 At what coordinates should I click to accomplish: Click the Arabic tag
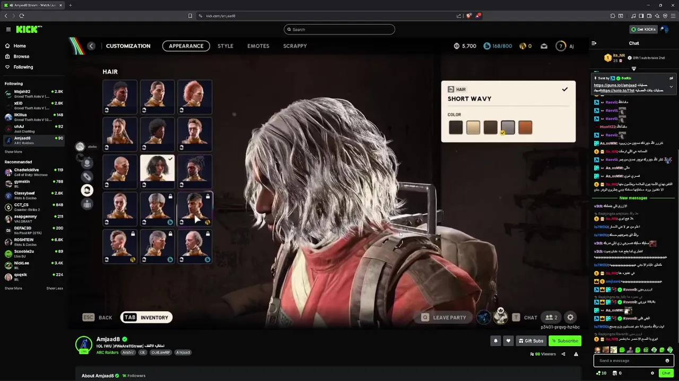(x=128, y=352)
